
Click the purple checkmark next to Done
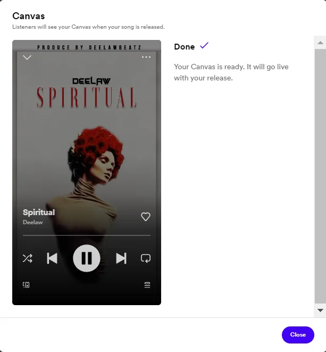pos(204,45)
